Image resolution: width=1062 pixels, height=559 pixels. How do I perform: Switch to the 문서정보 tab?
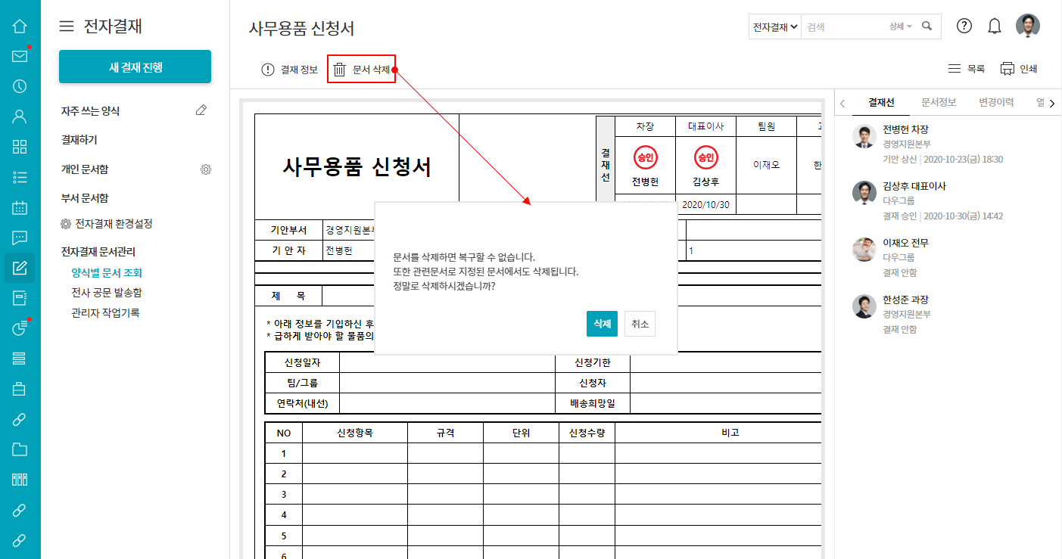pyautogui.click(x=938, y=102)
